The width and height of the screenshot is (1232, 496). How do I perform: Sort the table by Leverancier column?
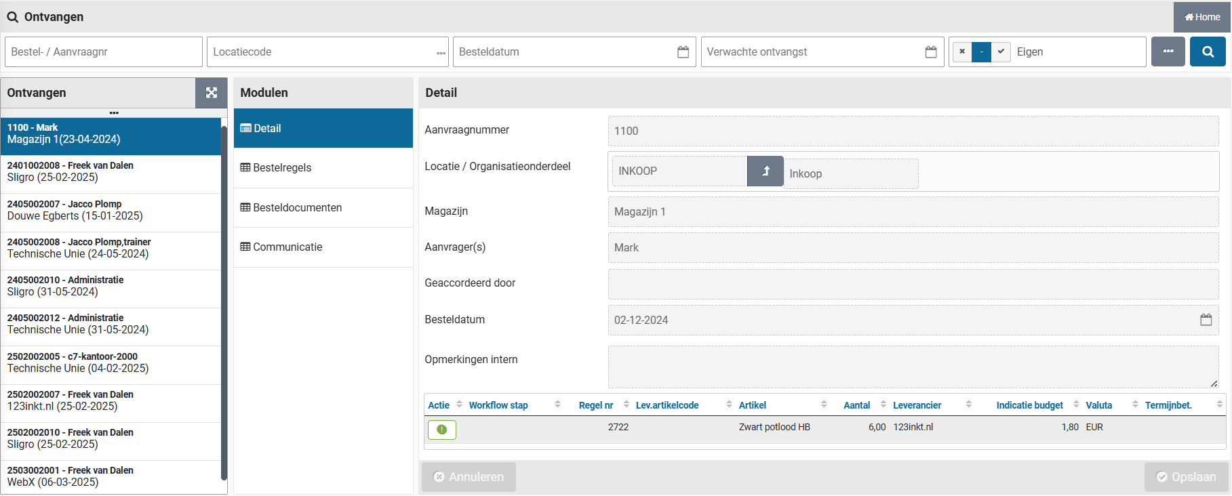click(x=917, y=405)
